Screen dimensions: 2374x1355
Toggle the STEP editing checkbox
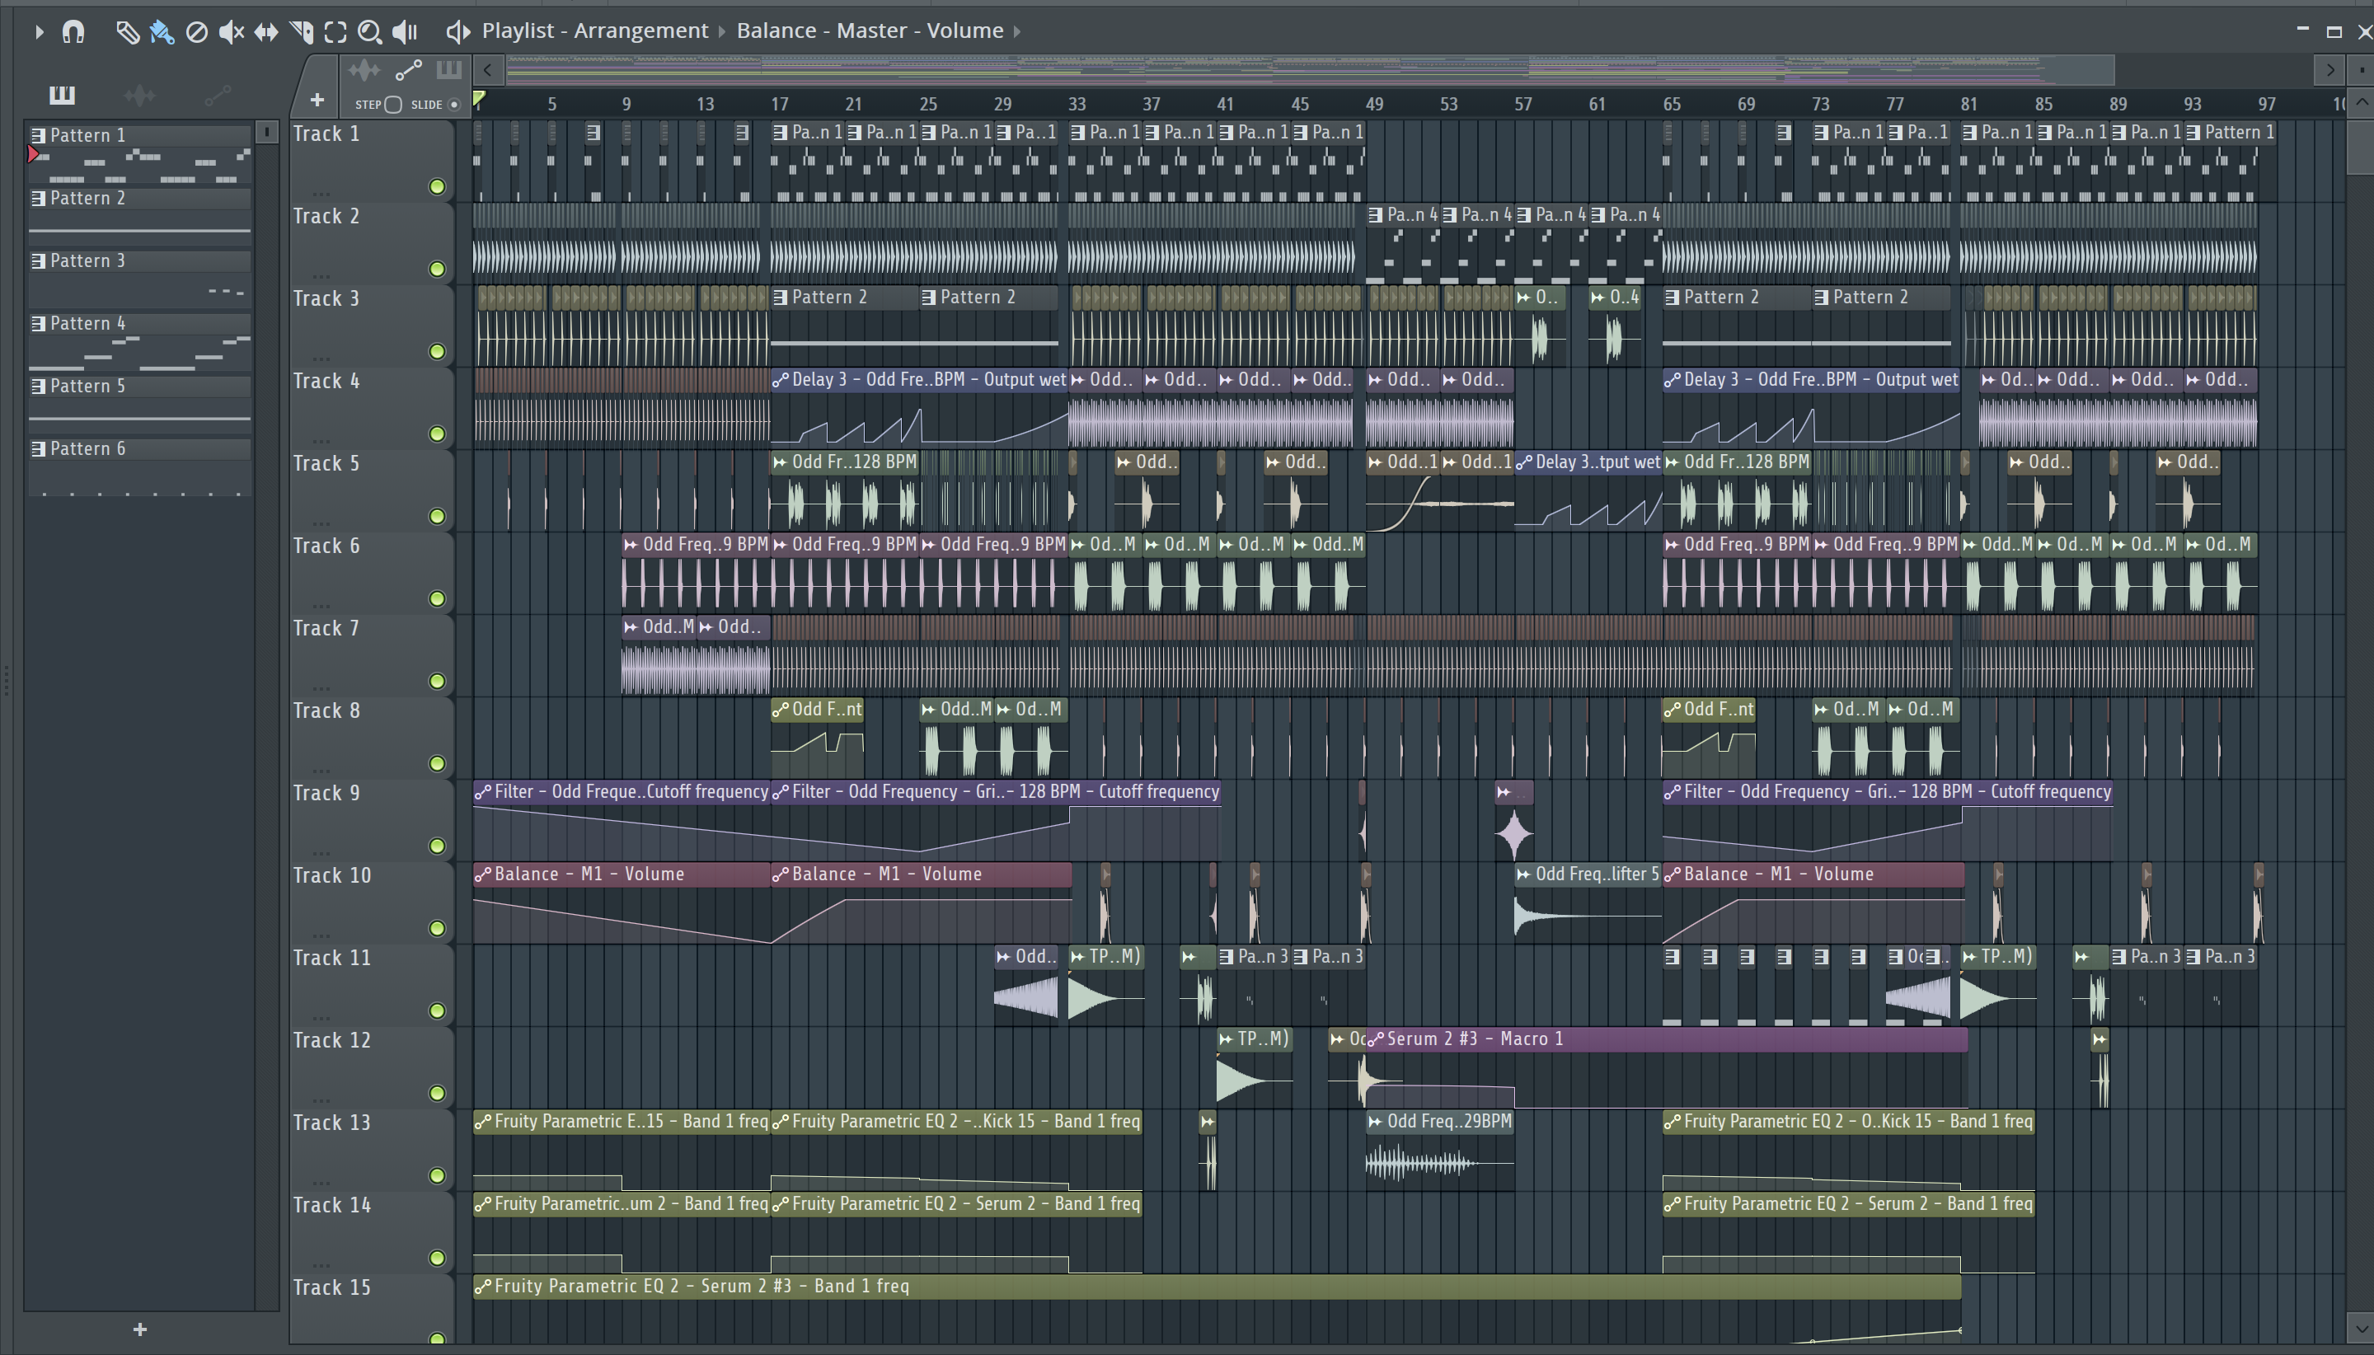pyautogui.click(x=392, y=104)
